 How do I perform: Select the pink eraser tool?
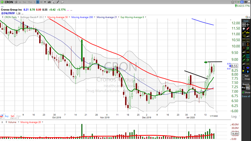coord(248,28)
